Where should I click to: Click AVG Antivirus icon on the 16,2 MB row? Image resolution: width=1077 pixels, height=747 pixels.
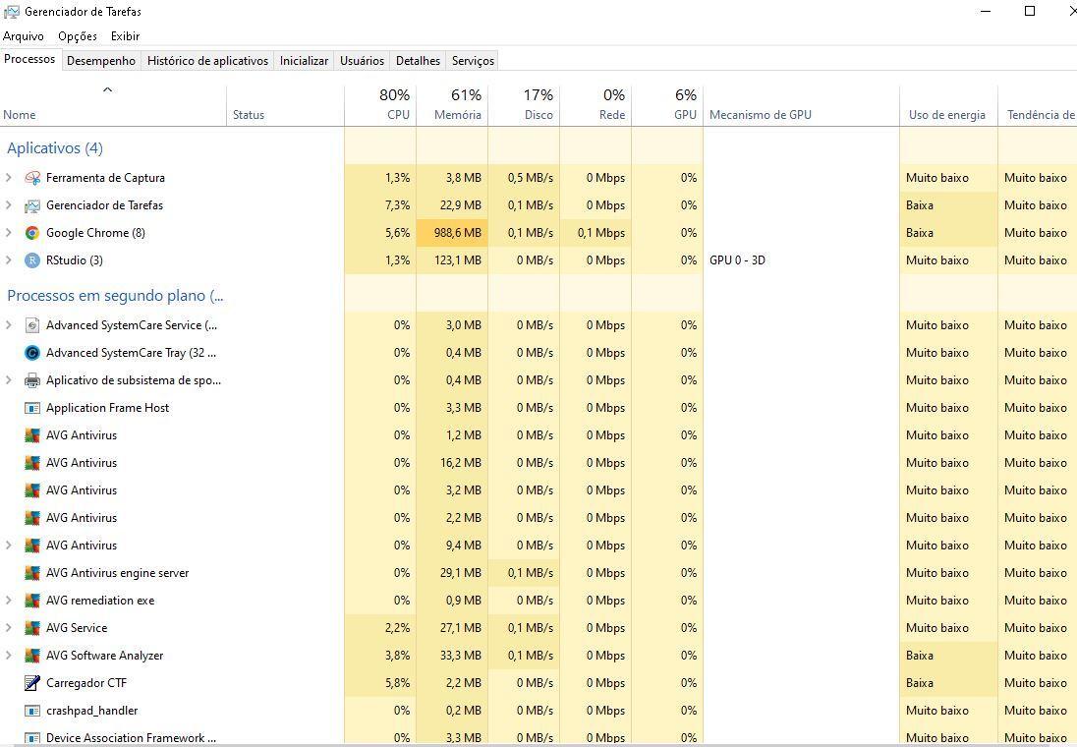32,463
